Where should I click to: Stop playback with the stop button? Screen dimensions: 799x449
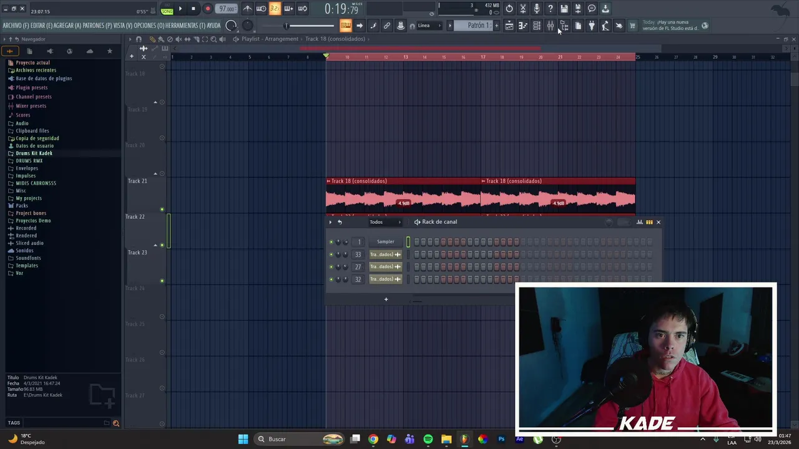[x=194, y=9]
